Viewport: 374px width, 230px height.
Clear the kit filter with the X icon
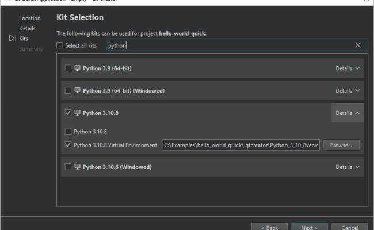357,45
